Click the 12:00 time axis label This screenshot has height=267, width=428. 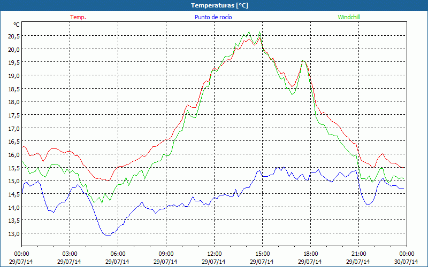(215, 254)
